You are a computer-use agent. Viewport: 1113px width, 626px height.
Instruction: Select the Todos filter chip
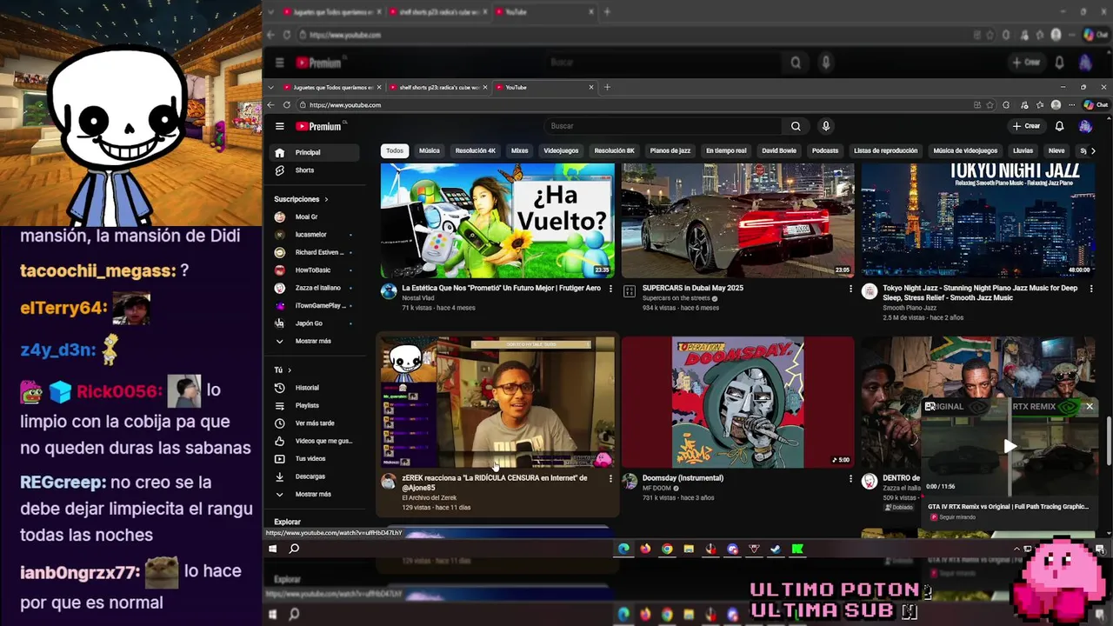click(x=395, y=150)
